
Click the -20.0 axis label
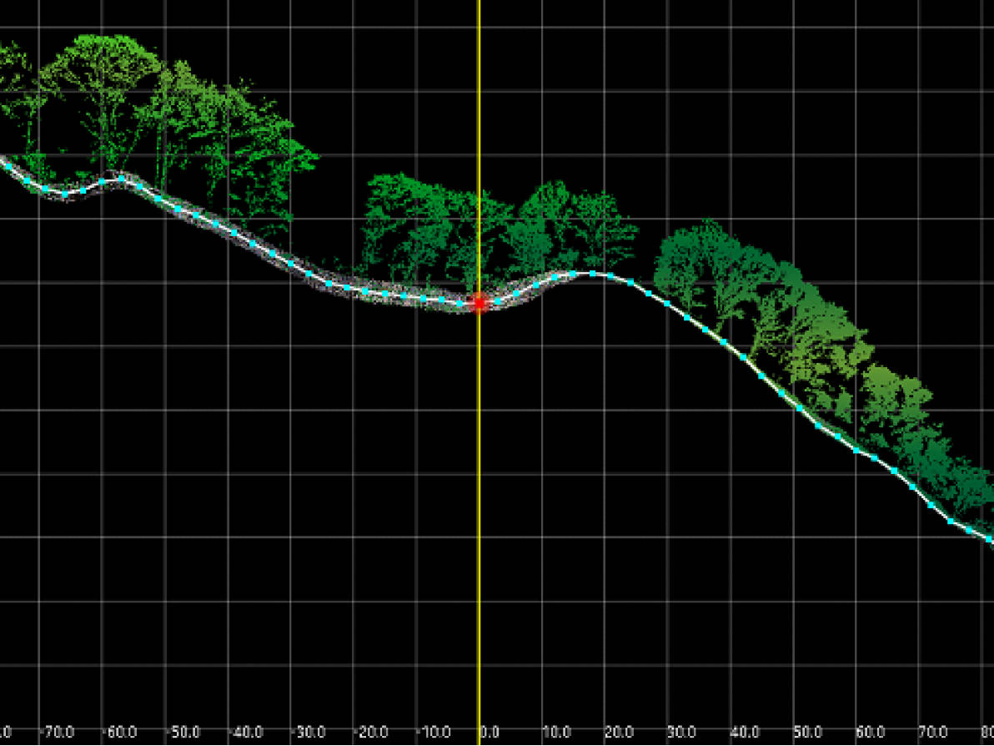pos(371,733)
